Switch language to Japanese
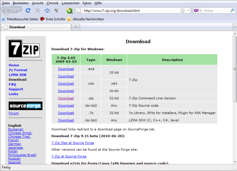The height and width of the screenshot is (171, 237). click(15, 148)
